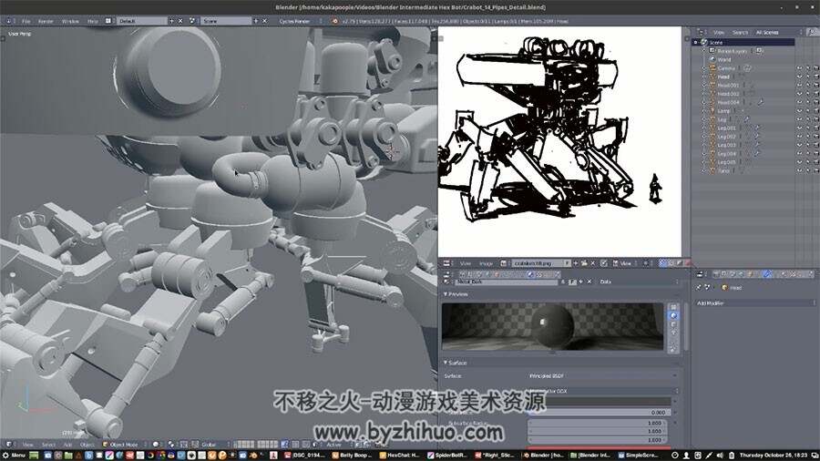This screenshot has height=461, width=820.
Task: Click the image browse icon beside the image name
Action: 504,263
